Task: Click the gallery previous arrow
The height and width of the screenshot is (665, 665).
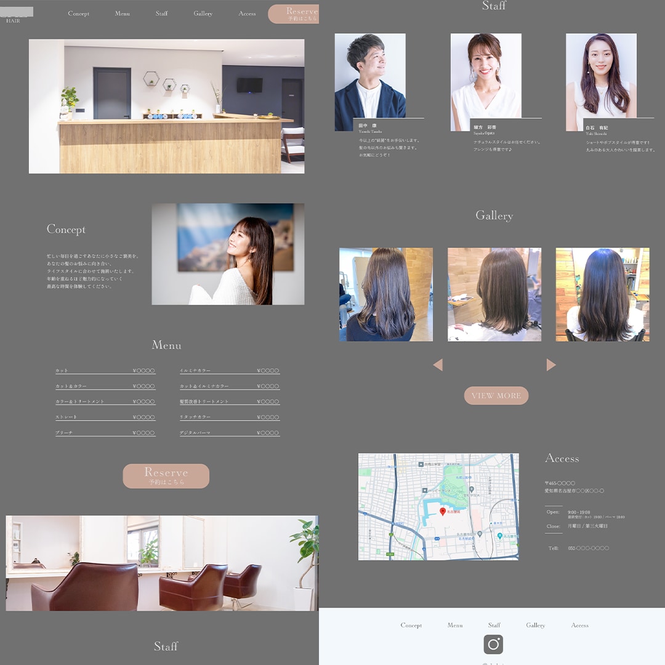Action: (438, 365)
